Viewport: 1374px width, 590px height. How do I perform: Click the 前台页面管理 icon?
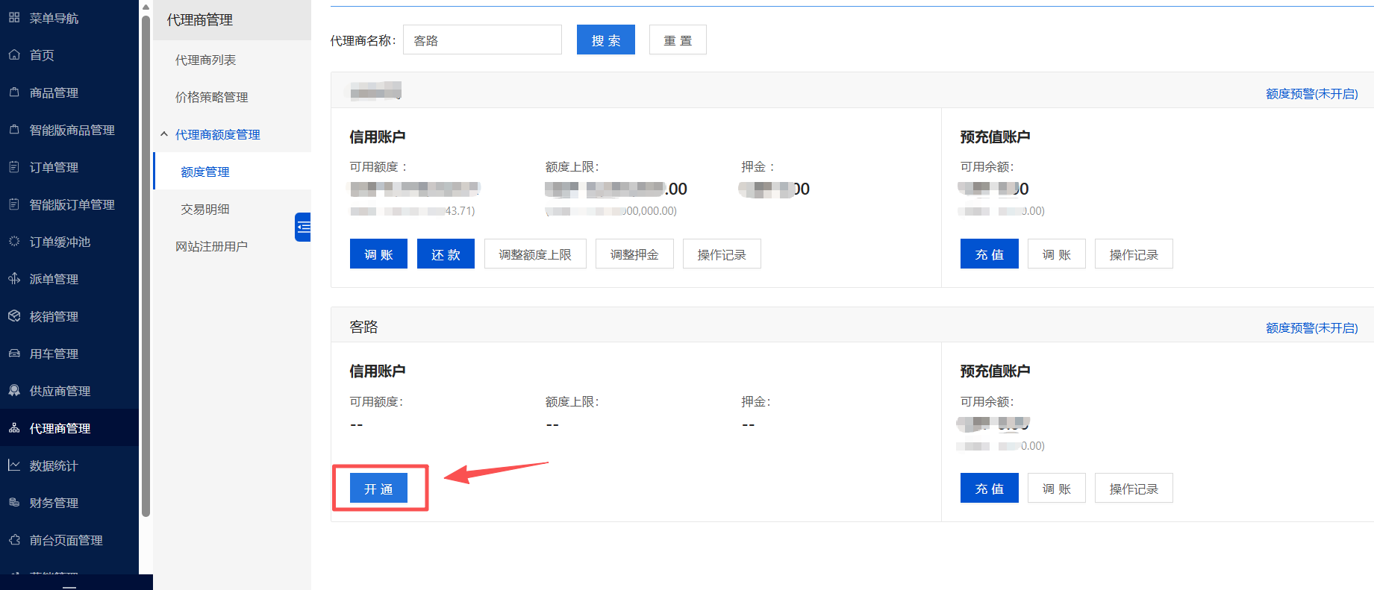click(x=14, y=539)
